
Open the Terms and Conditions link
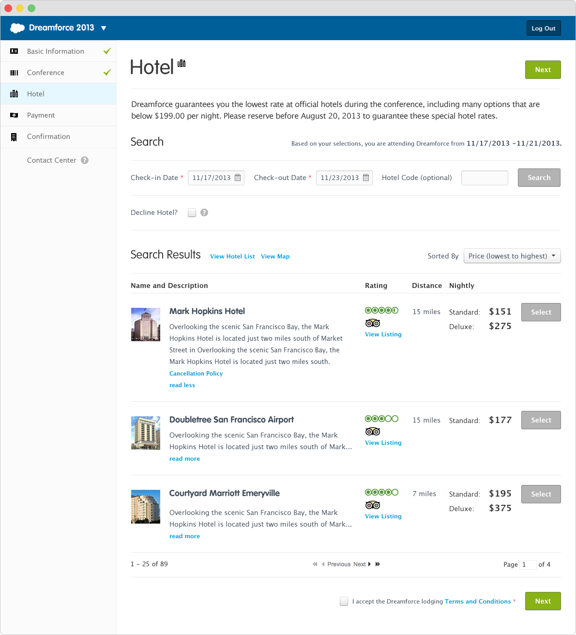click(x=478, y=602)
